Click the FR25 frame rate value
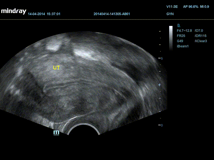Image resolution: width=214 pixels, height=160 pixels. 181,36
